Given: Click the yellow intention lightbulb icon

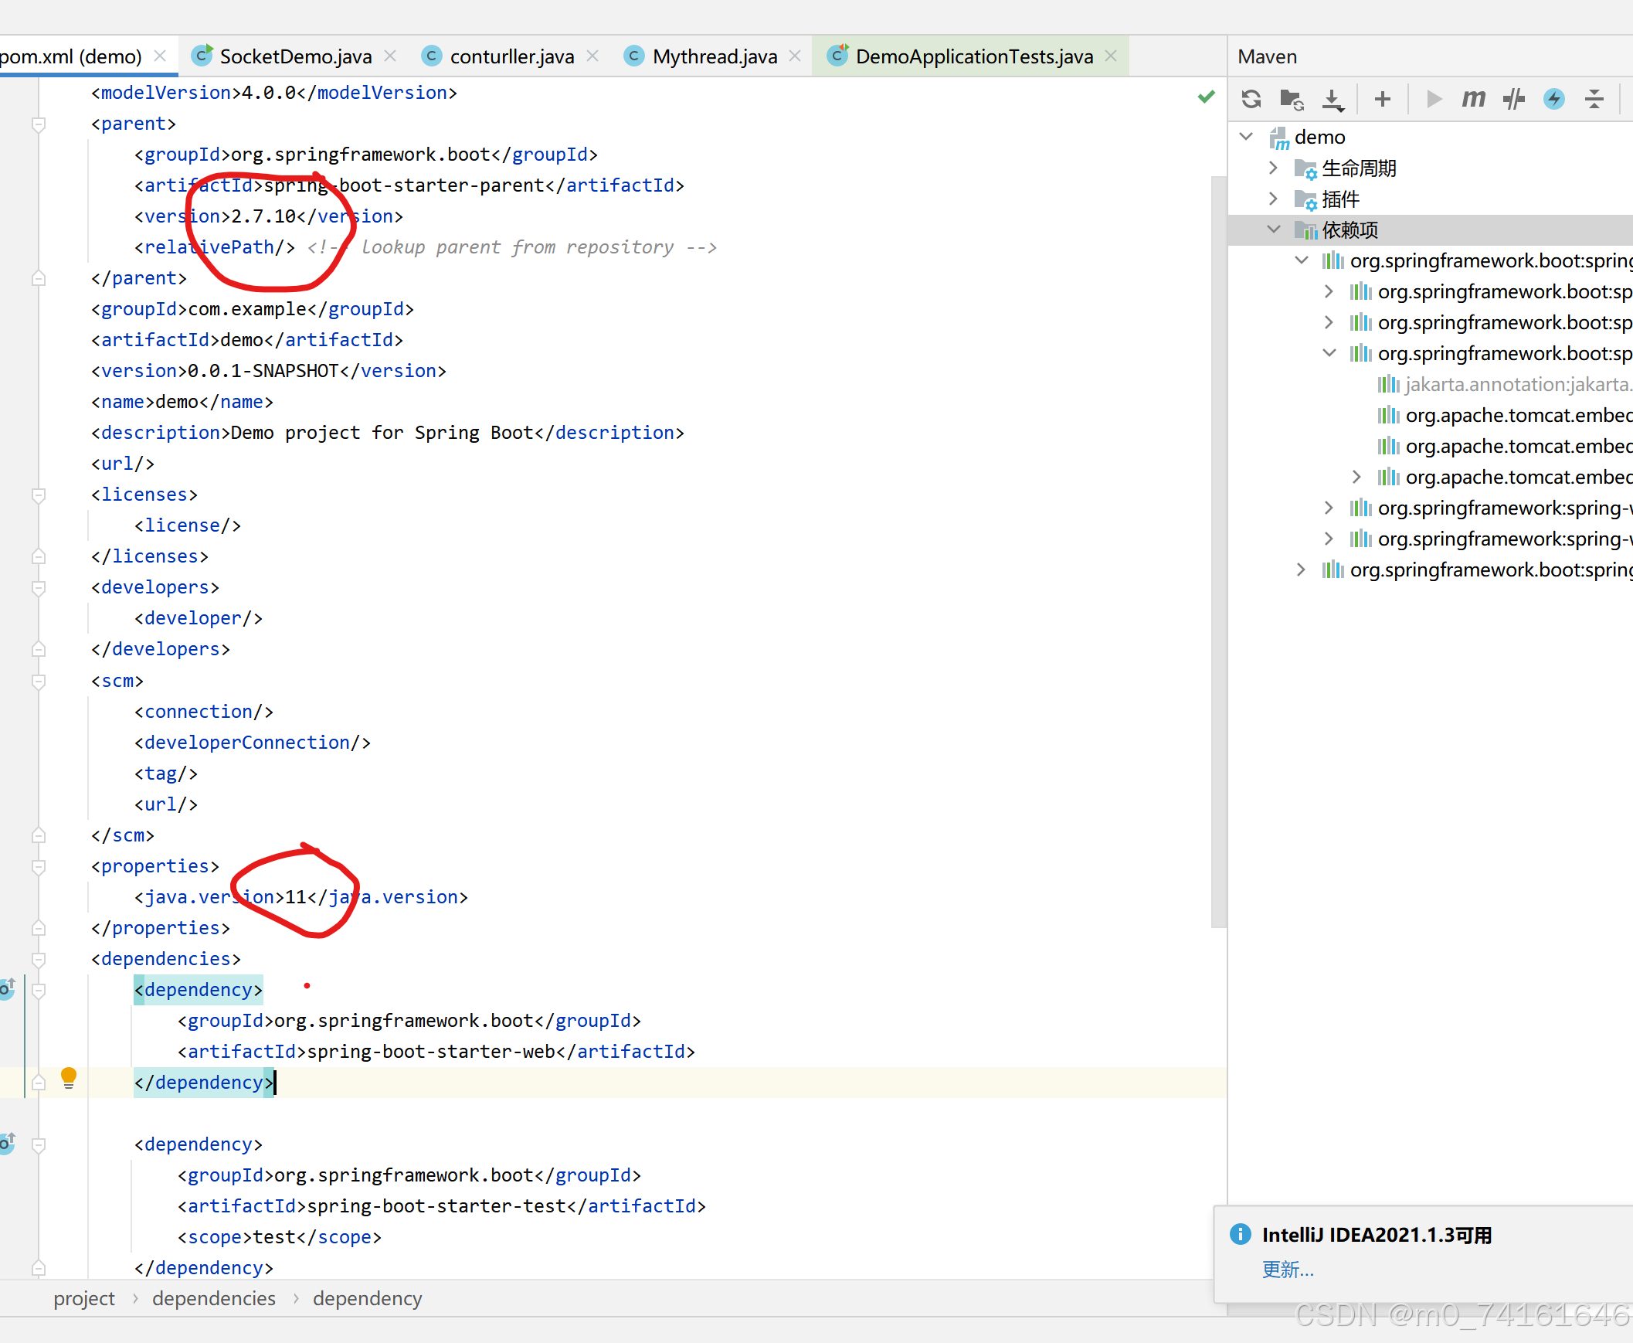Looking at the screenshot, I should click(x=69, y=1077).
